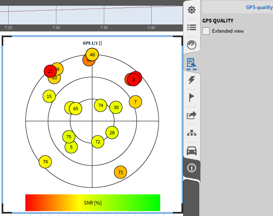Enable the Extended view checkbox

coord(206,31)
